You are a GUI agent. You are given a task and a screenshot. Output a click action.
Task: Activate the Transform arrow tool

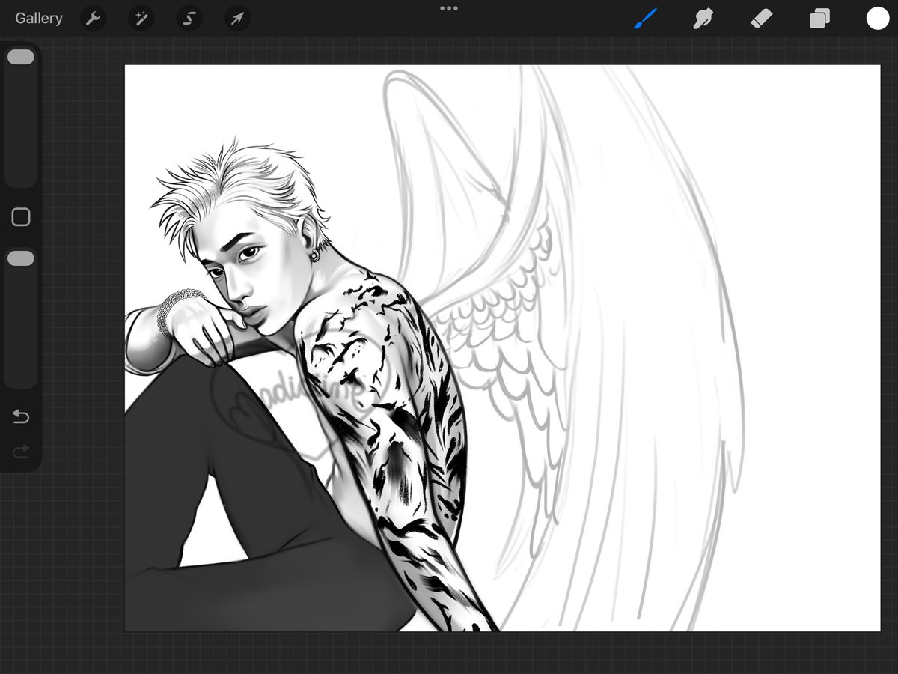pos(237,19)
